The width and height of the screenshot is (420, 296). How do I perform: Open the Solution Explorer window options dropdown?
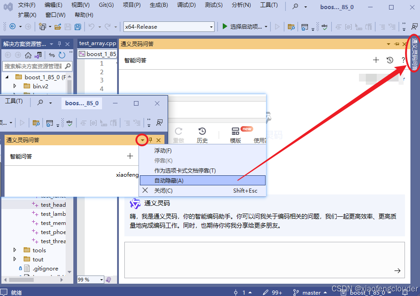[x=51, y=44]
